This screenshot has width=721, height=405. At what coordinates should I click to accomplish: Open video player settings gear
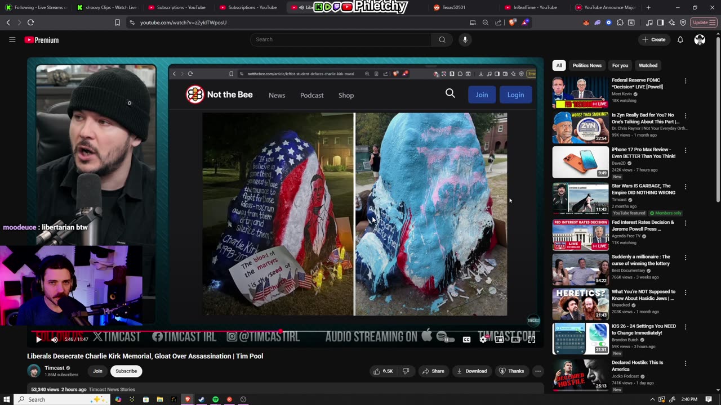point(483,339)
